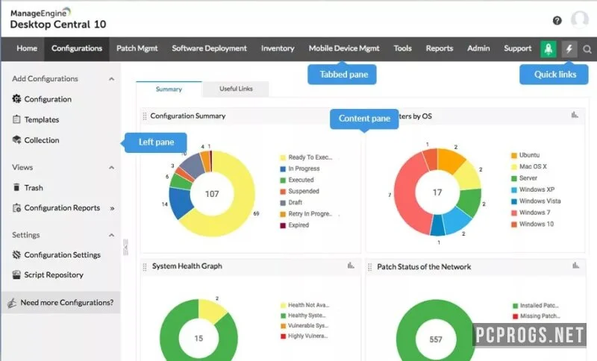Switch to the Useful Links tab
The width and height of the screenshot is (597, 361).
coord(236,89)
